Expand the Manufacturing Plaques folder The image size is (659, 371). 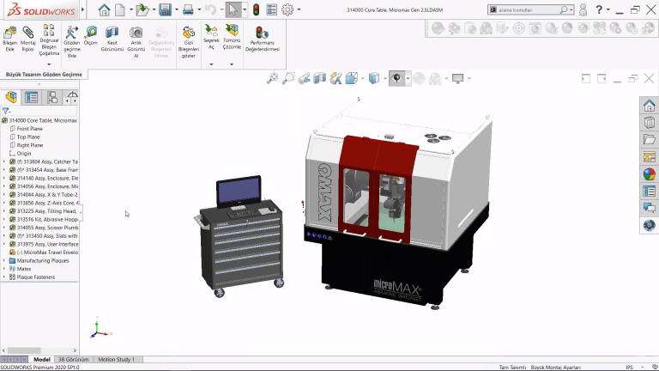pyautogui.click(x=4, y=260)
